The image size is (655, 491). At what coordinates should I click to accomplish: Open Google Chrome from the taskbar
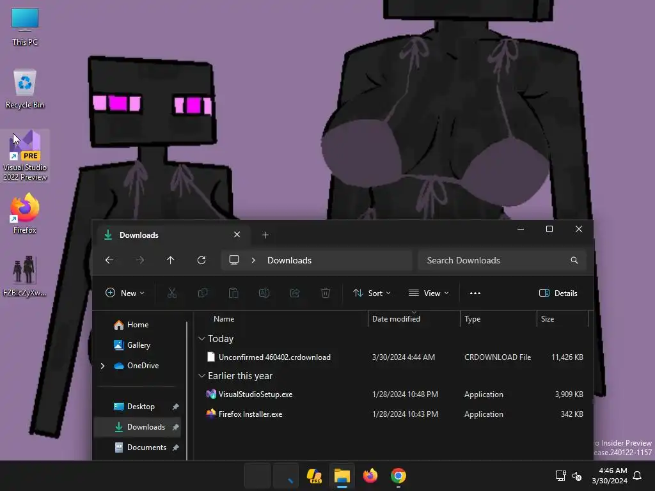(x=398, y=476)
